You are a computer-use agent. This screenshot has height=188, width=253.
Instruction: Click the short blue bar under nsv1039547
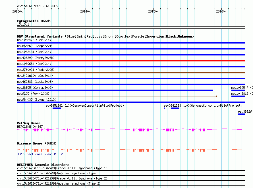coord(238,90)
